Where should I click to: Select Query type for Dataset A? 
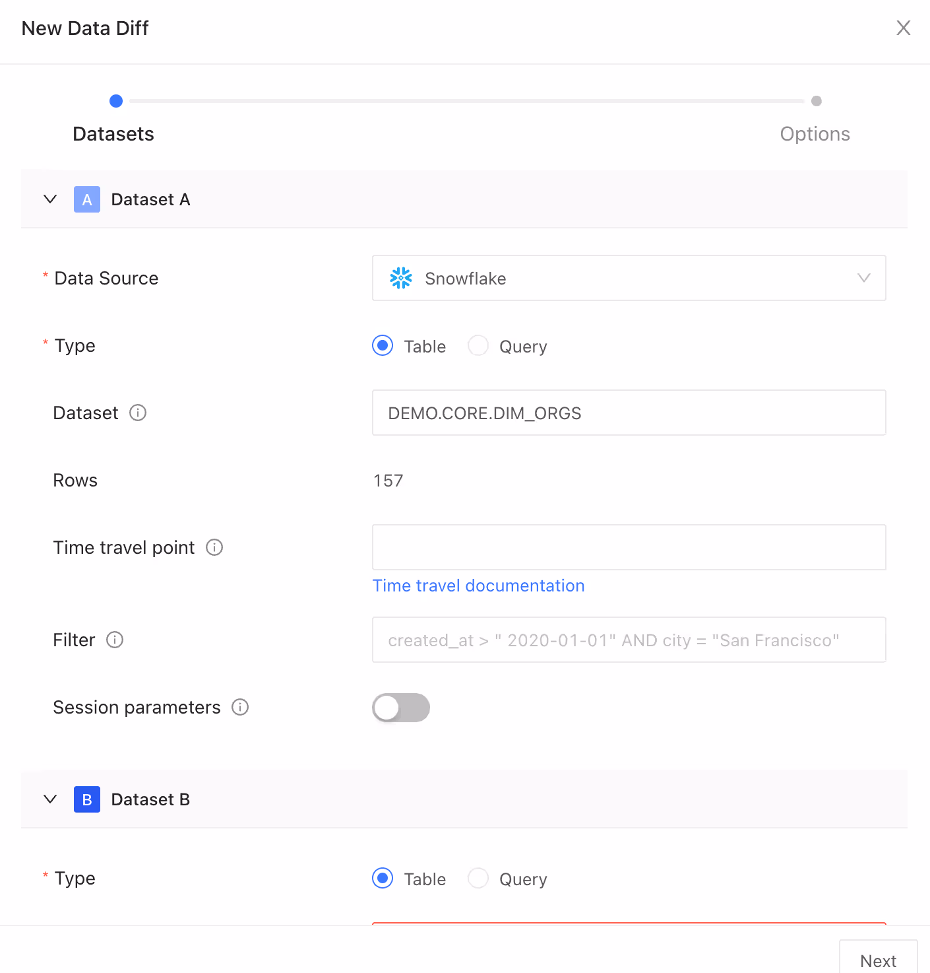pyautogui.click(x=478, y=345)
